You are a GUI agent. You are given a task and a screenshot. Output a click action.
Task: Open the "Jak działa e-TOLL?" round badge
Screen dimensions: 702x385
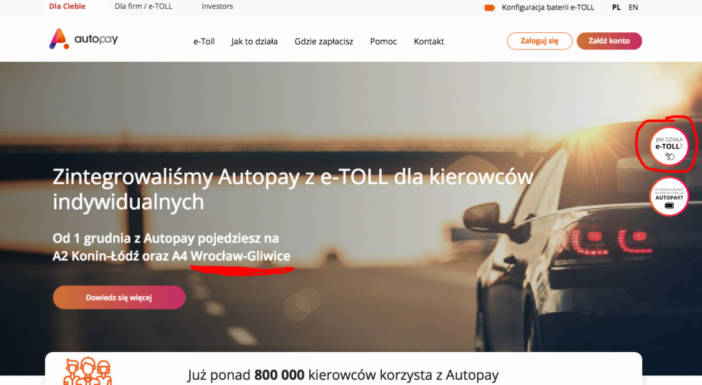669,146
